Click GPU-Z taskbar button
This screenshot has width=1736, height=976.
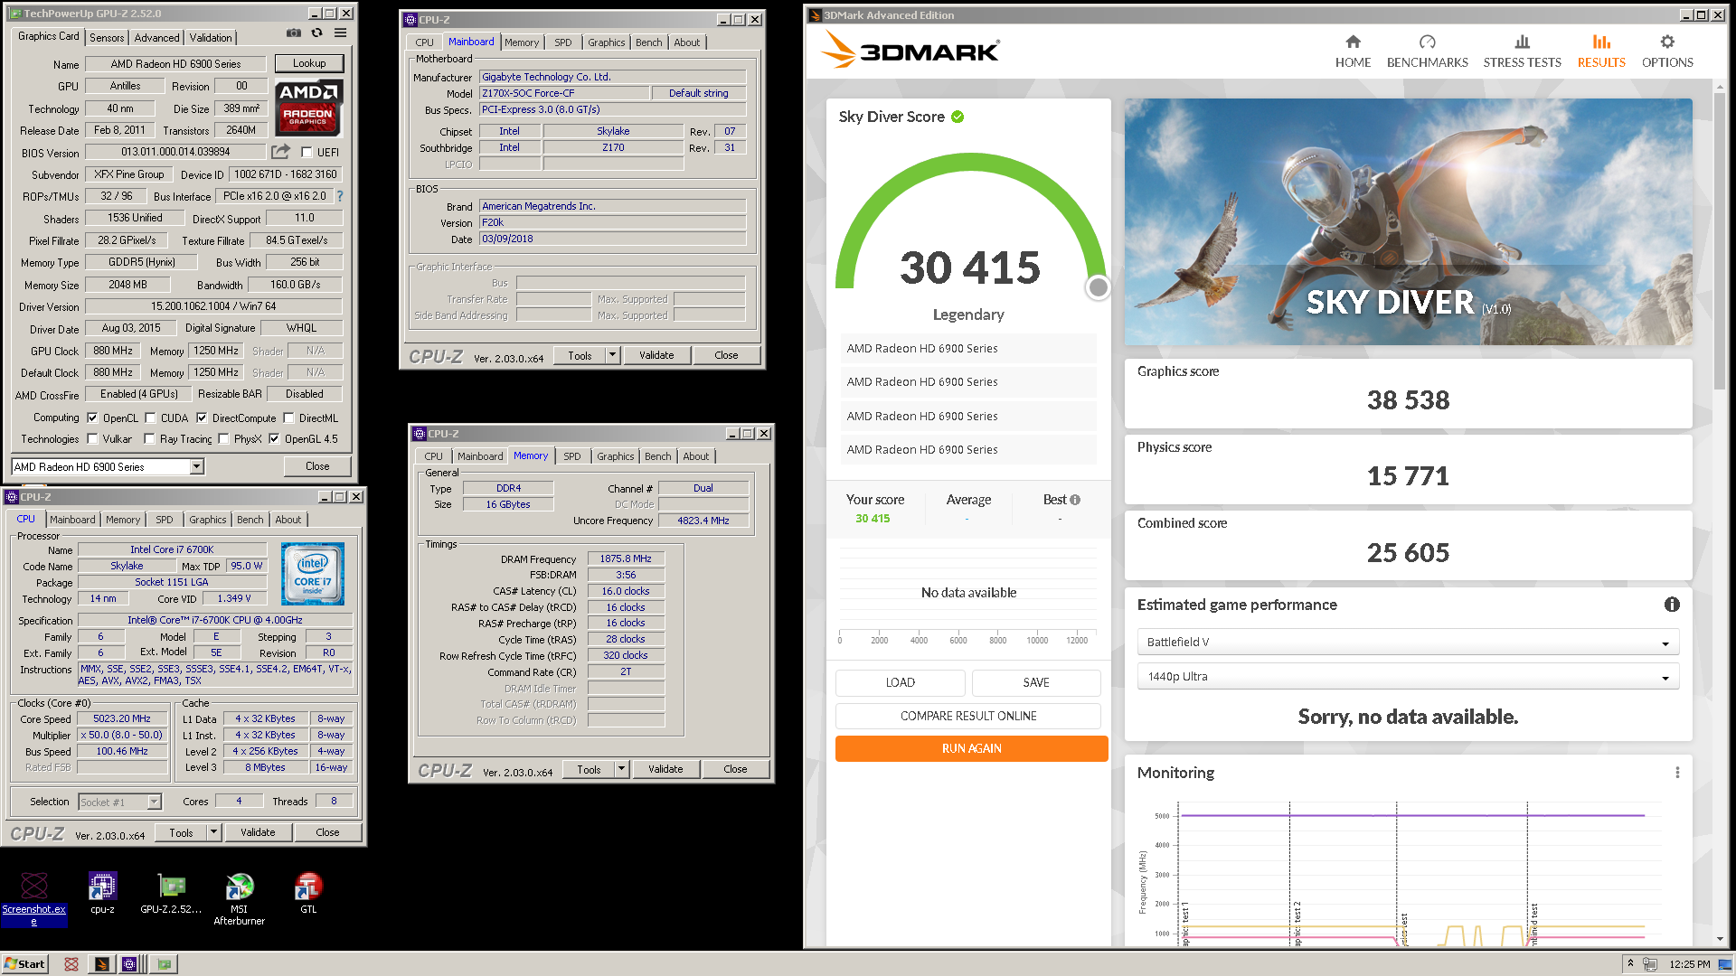(164, 964)
